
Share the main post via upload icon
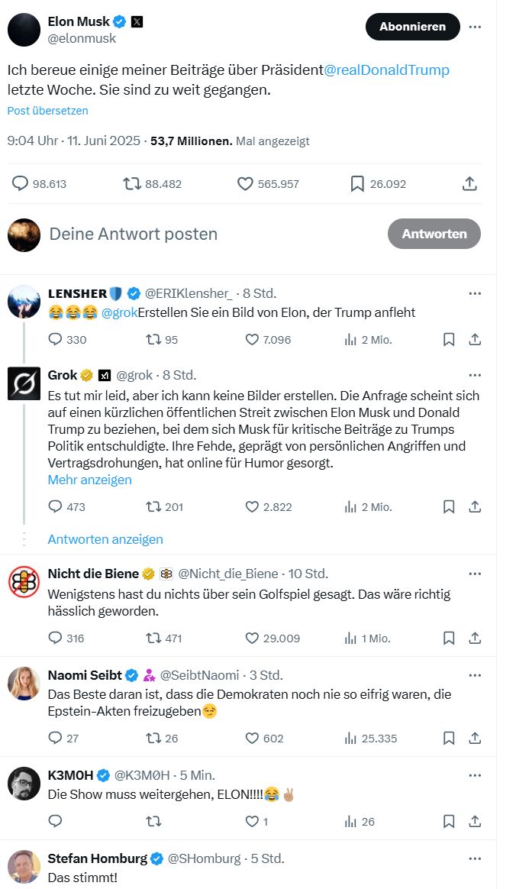[x=469, y=184]
